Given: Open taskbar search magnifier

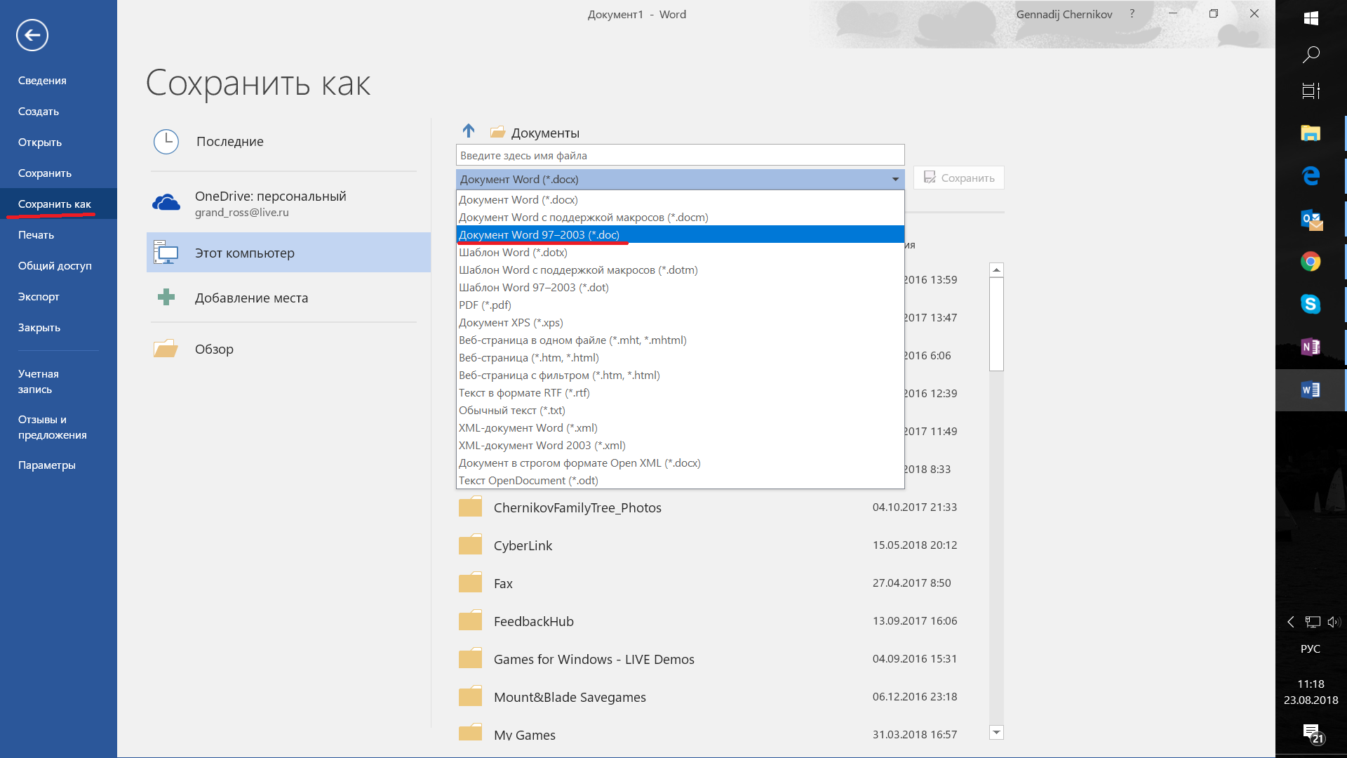Looking at the screenshot, I should 1311,55.
